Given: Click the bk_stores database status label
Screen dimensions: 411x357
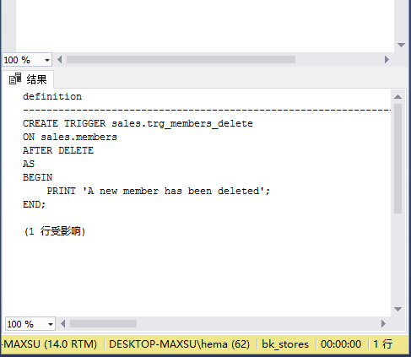Looking at the screenshot, I should coord(285,344).
